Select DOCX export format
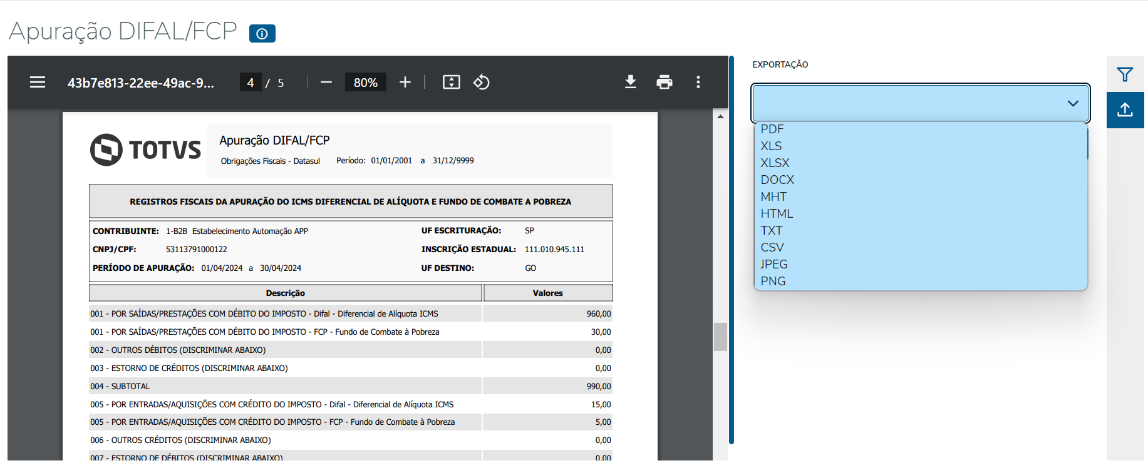The height and width of the screenshot is (468, 1148). (x=921, y=180)
